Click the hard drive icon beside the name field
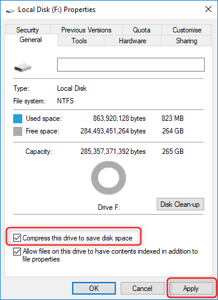The width and height of the screenshot is (218, 300). [x=23, y=68]
